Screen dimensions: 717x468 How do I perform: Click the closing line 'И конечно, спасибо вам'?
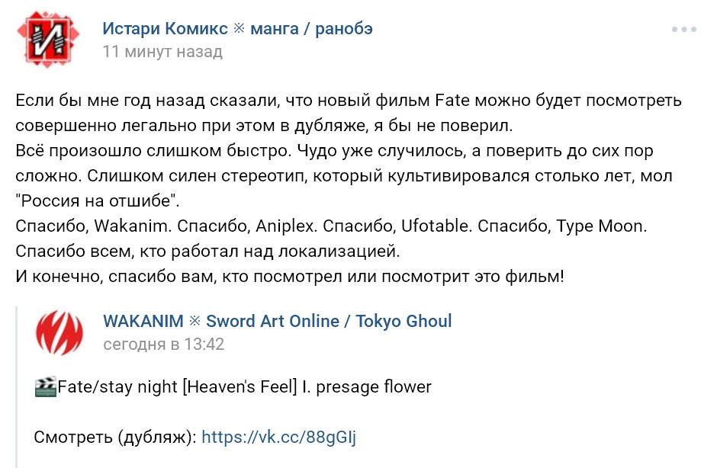pyautogui.click(x=290, y=276)
